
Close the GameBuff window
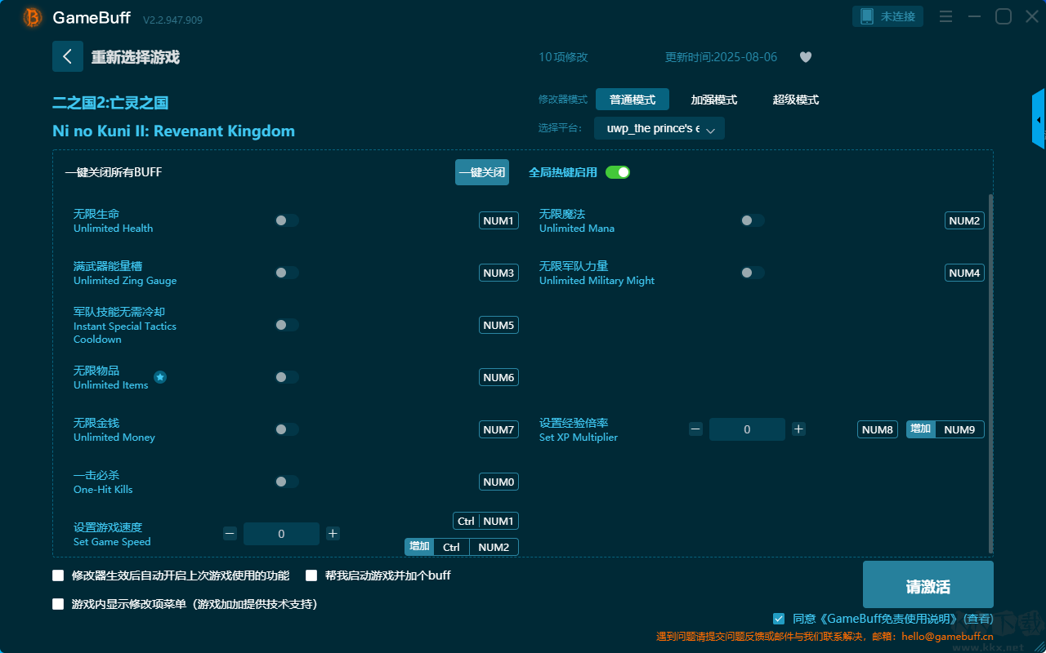tap(1031, 16)
